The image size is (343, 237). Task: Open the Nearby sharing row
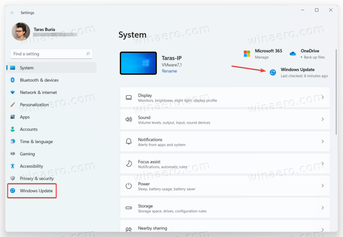[225, 226]
